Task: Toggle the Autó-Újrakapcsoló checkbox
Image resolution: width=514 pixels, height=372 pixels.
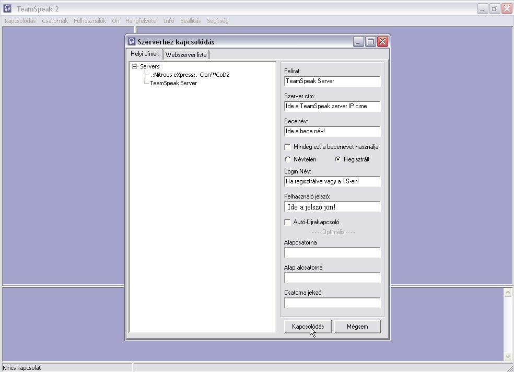Action: [x=288, y=222]
